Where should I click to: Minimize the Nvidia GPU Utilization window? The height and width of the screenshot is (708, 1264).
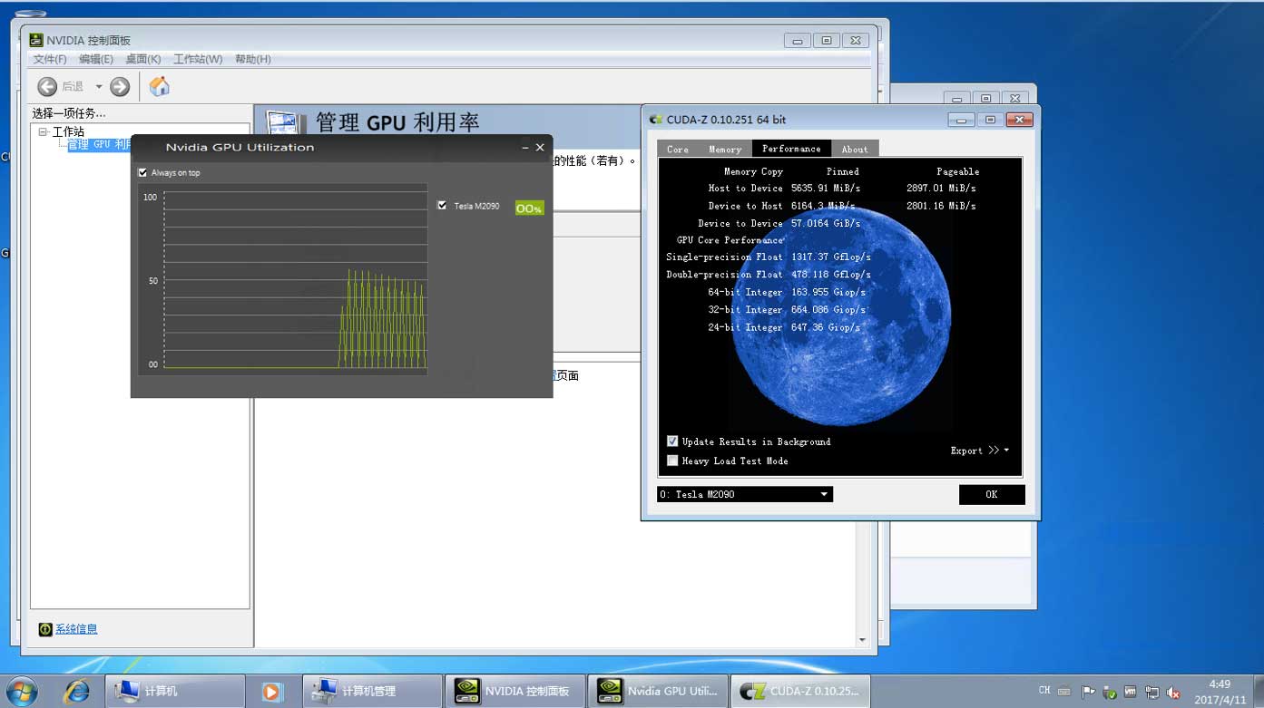coord(524,147)
